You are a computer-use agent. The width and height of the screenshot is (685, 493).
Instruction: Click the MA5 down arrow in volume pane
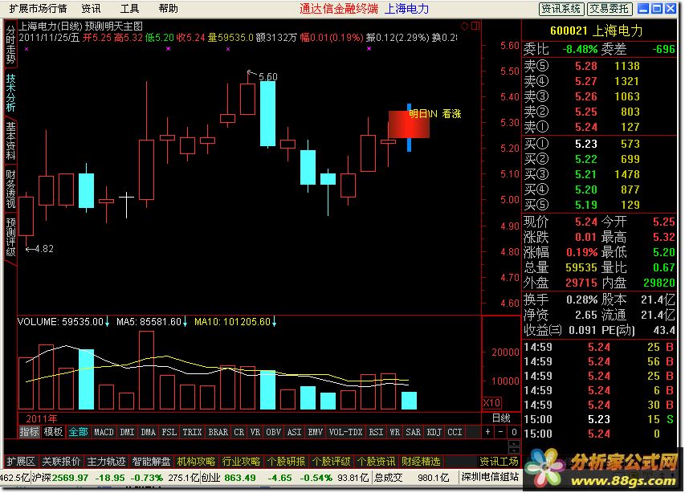pos(185,322)
